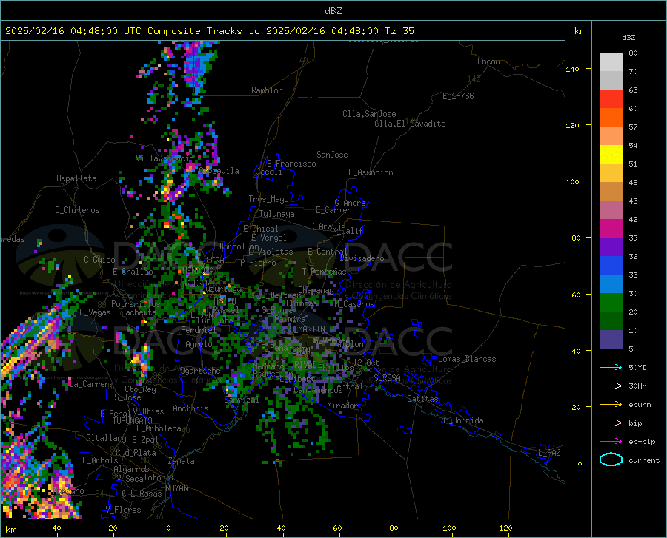The width and height of the screenshot is (667, 538).
Task: Click the cyan current ellipse icon
Action: coord(611,460)
